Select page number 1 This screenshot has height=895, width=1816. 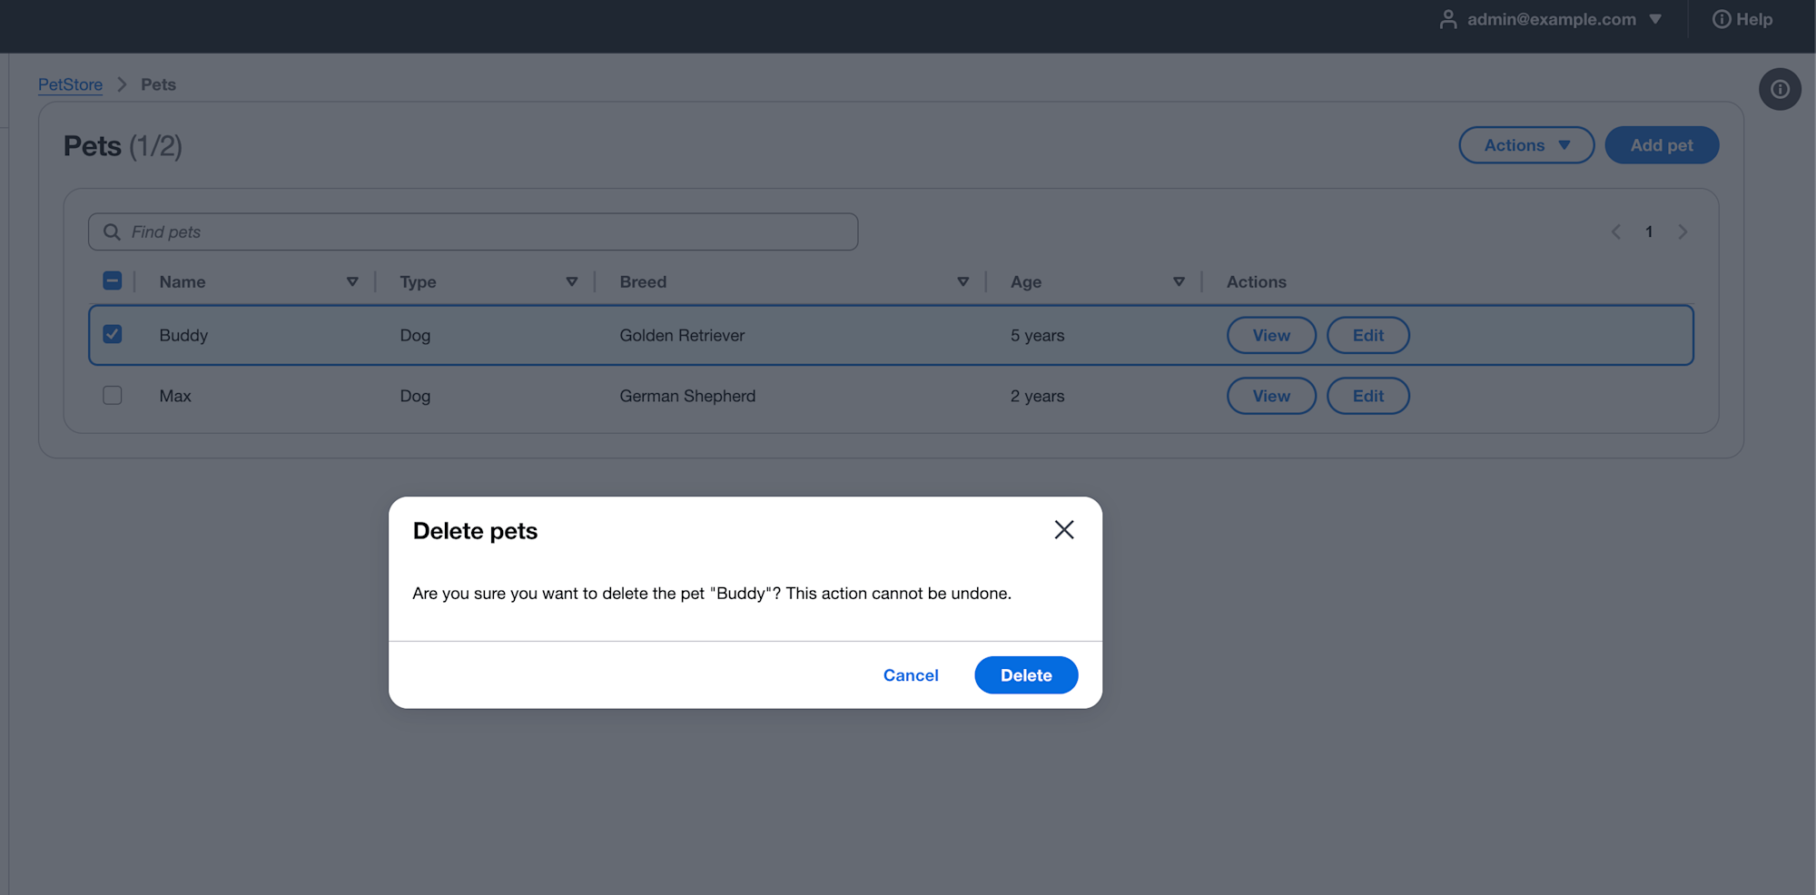[x=1649, y=232]
